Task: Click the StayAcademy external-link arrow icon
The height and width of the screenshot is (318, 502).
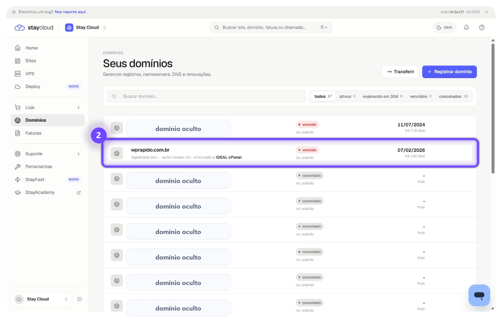Action: [79, 193]
